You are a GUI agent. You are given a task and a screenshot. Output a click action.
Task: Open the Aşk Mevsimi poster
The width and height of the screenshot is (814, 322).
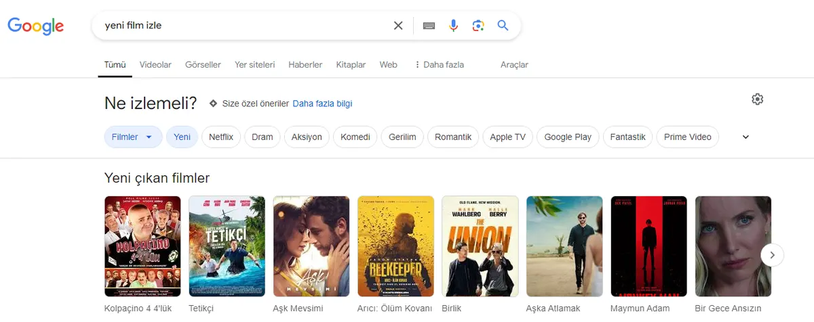click(311, 246)
